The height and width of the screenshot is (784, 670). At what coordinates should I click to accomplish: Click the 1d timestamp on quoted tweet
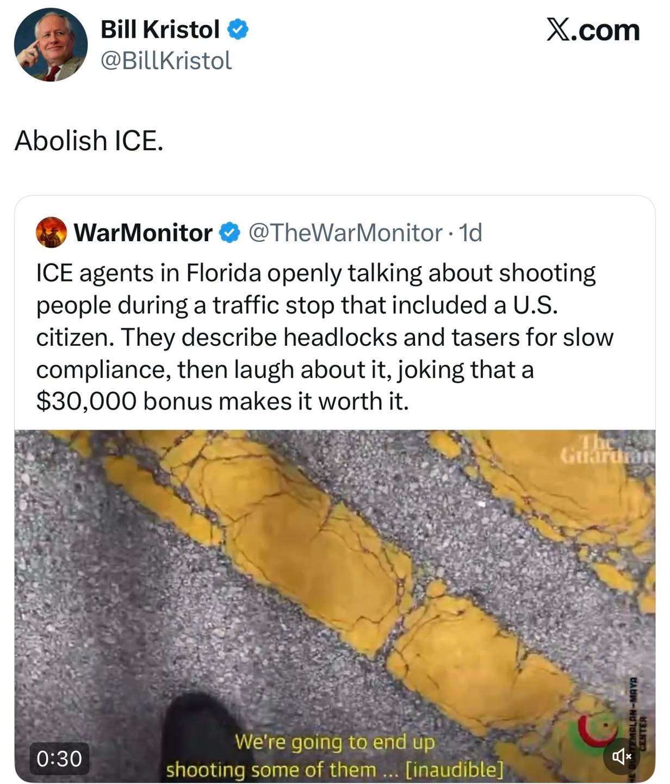[470, 233]
